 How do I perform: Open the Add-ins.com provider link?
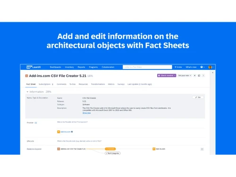(66, 132)
